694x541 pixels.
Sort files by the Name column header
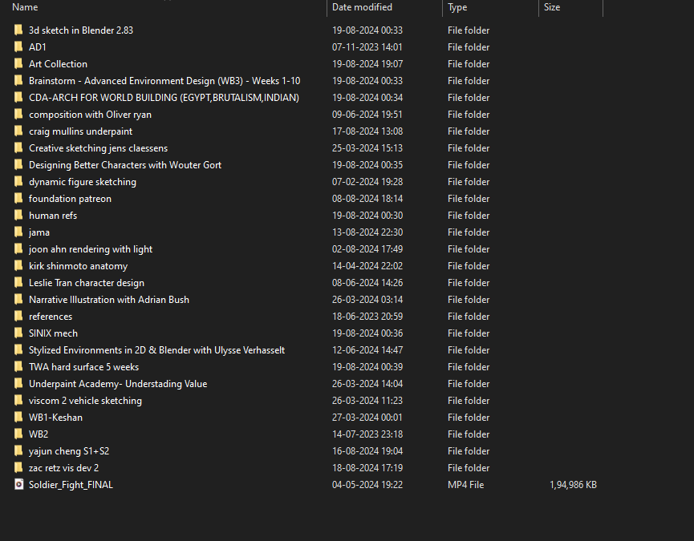click(x=25, y=7)
